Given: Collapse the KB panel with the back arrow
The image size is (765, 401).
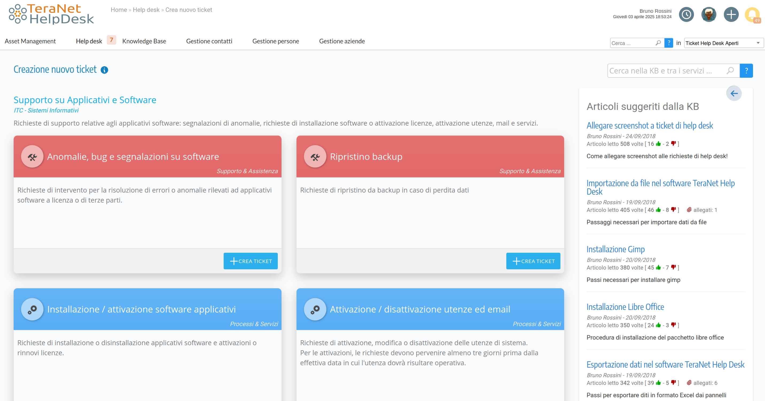Looking at the screenshot, I should [x=734, y=94].
